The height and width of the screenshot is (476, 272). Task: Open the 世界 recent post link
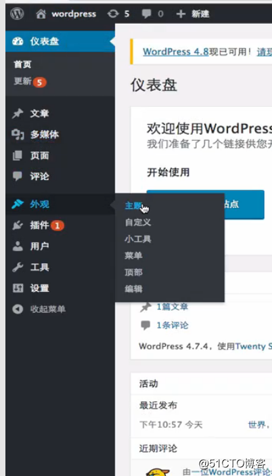[257, 425]
